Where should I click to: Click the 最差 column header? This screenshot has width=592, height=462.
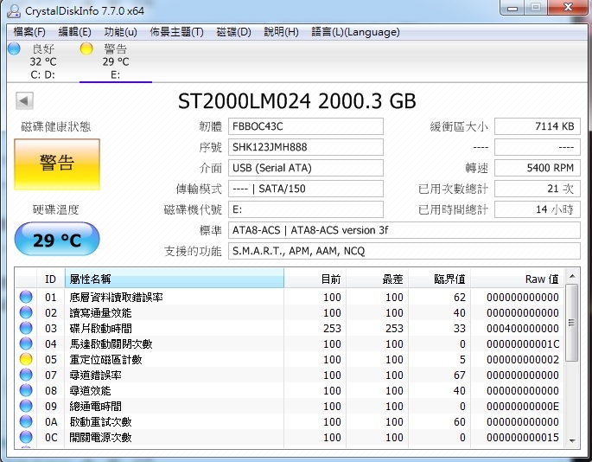(377, 279)
